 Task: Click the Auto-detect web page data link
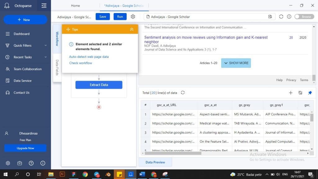(x=89, y=57)
